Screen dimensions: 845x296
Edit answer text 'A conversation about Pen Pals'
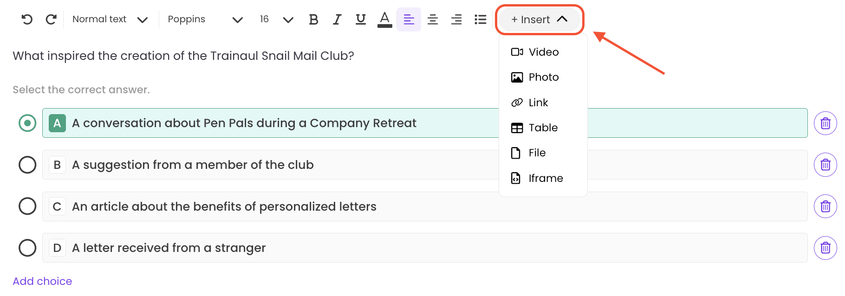point(244,123)
